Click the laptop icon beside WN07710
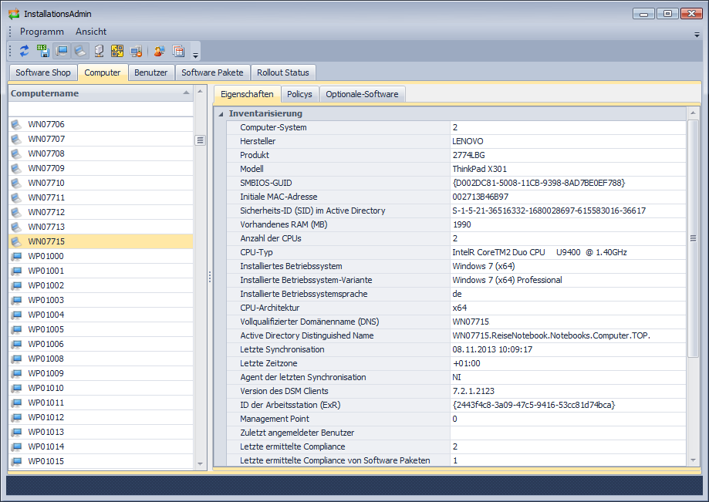 pyautogui.click(x=16, y=184)
